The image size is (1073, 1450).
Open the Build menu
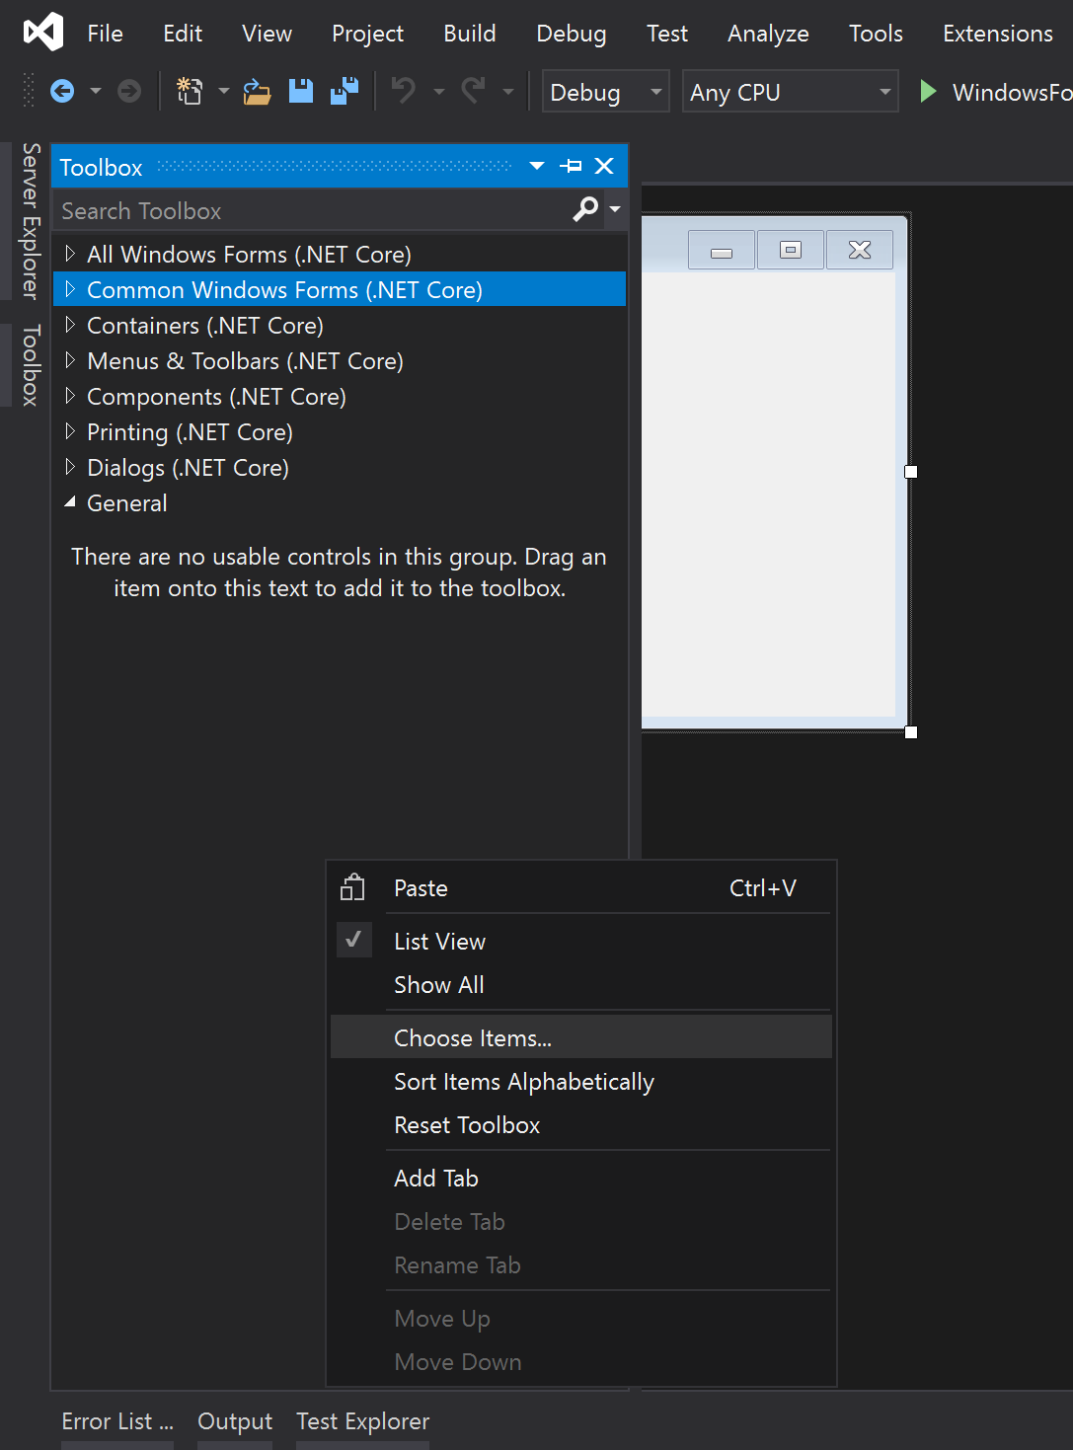470,34
